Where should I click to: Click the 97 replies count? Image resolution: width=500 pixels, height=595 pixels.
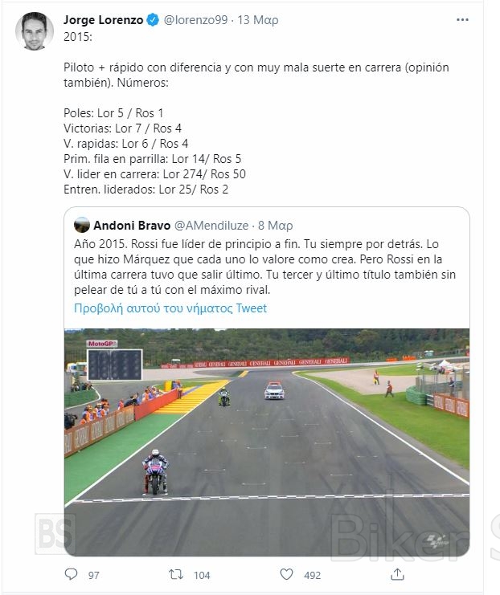[93, 576]
